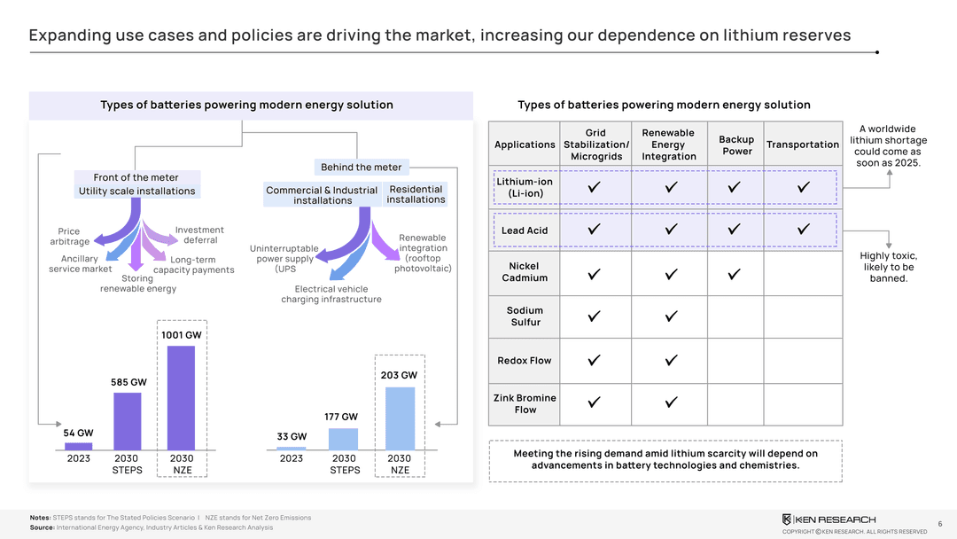Select the Lead Acid Backup Power checkmark
This screenshot has height=539, width=957.
pyautogui.click(x=735, y=230)
